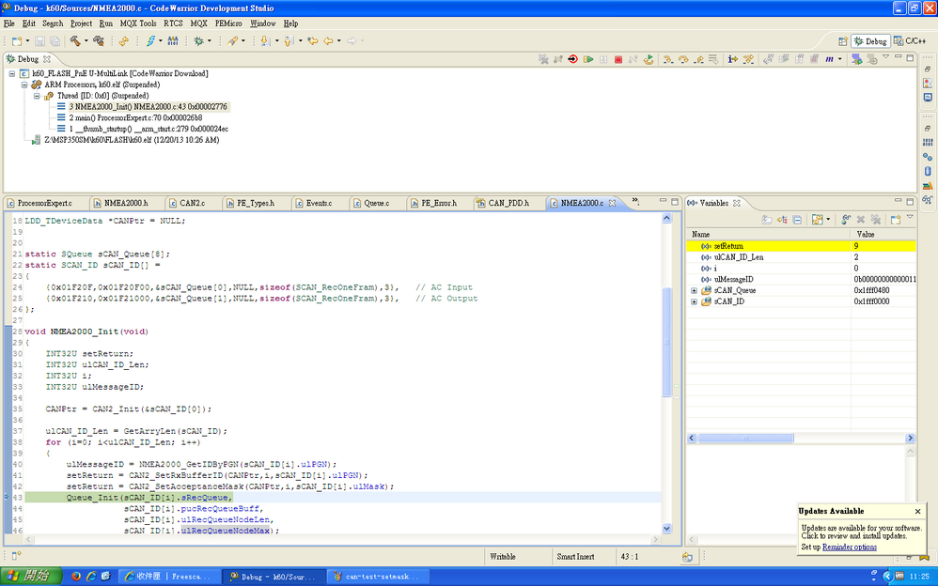The width and height of the screenshot is (938, 586).
Task: Open the Debug view menu triangle
Action: [x=886, y=56]
